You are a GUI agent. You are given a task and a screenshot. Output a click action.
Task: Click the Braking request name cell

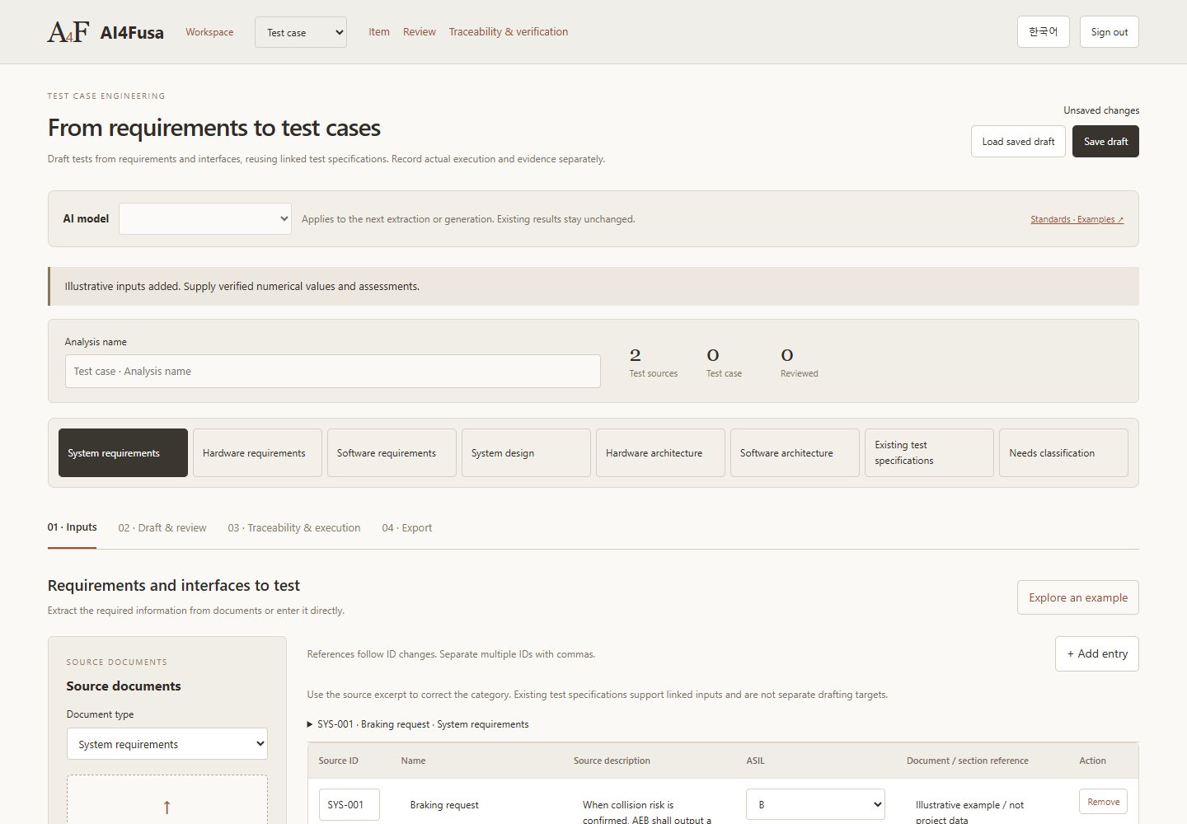pyautogui.click(x=444, y=805)
